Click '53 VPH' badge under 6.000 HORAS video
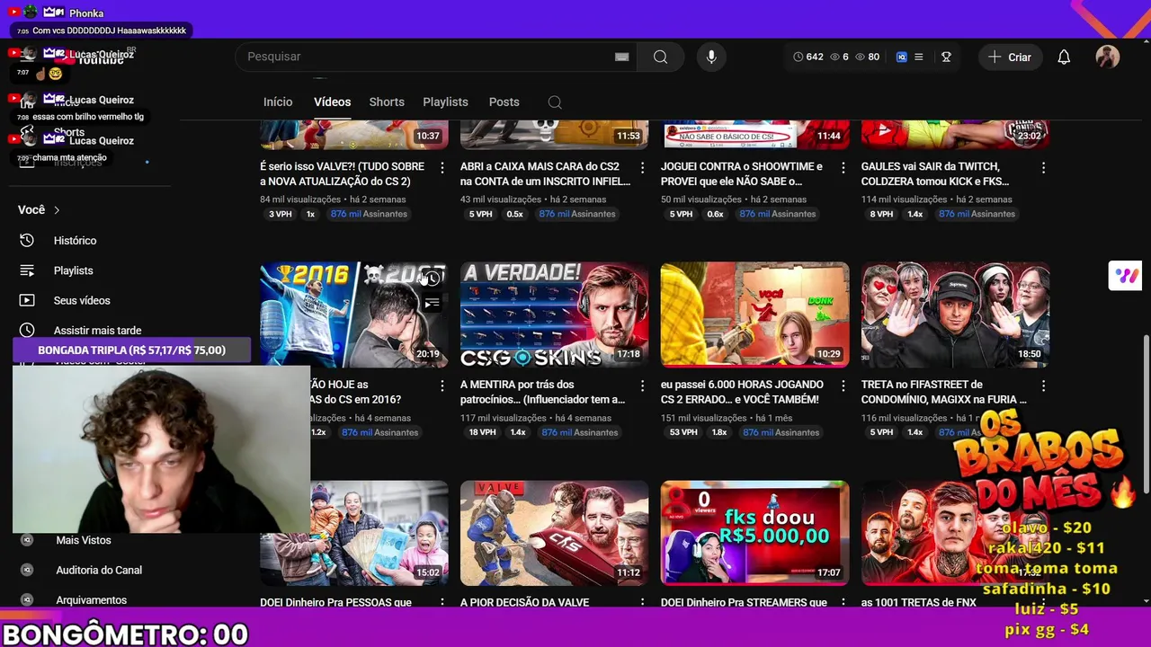The height and width of the screenshot is (647, 1151). pyautogui.click(x=683, y=432)
